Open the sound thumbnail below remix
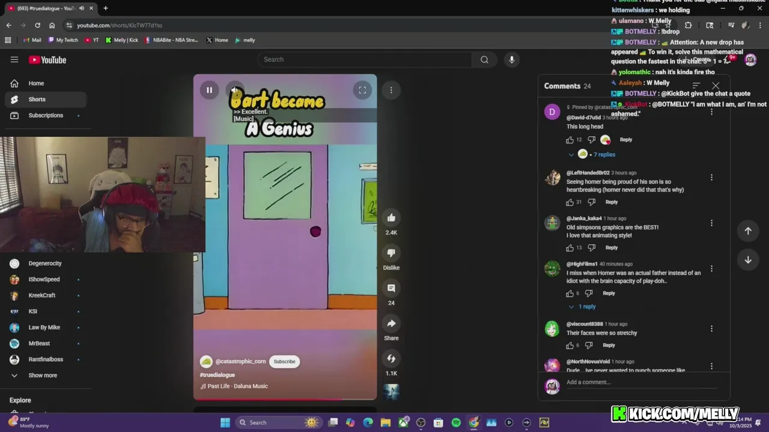 pyautogui.click(x=391, y=392)
